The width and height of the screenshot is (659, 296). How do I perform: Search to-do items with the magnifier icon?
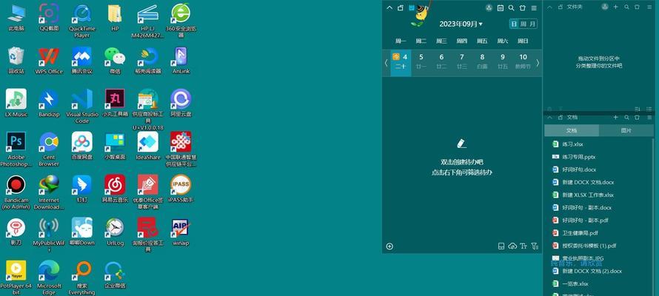pyautogui.click(x=512, y=7)
